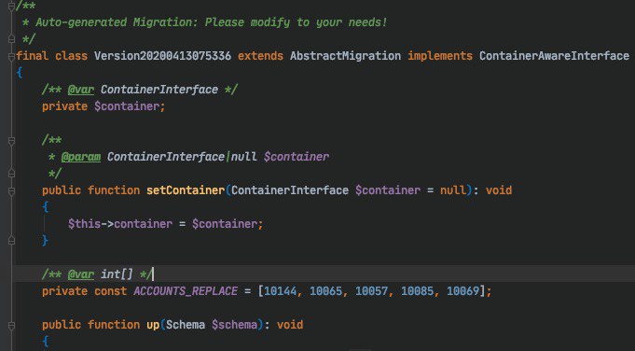
Task: Place cursor on class name Version20200413075336
Action: [x=162, y=56]
